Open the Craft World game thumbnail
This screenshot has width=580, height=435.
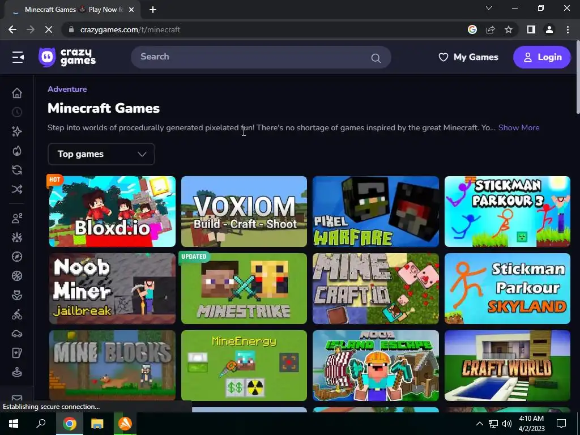507,365
